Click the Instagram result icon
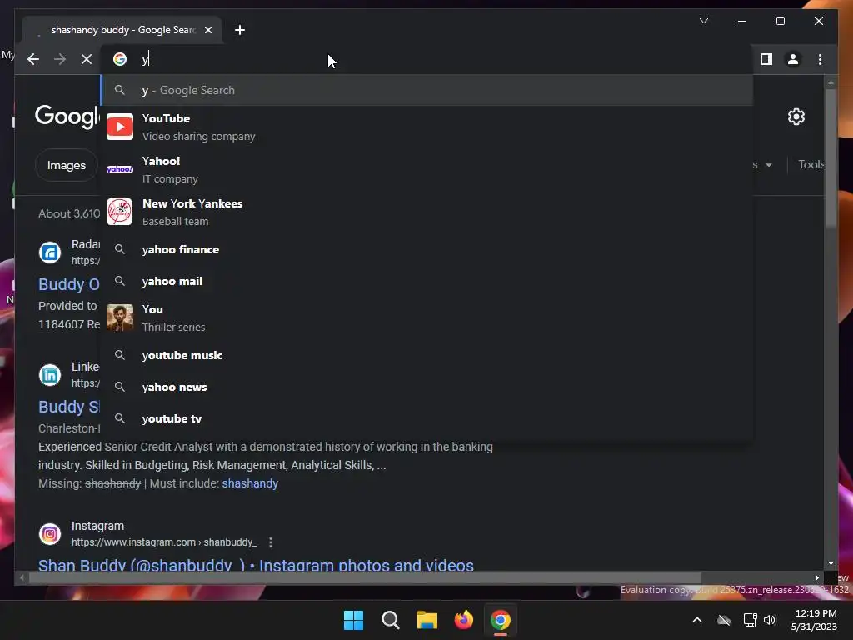853x640 pixels. [49, 534]
